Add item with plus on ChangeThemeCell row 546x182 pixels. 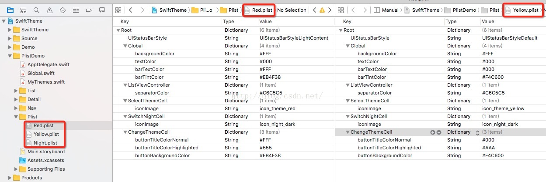click(433, 132)
